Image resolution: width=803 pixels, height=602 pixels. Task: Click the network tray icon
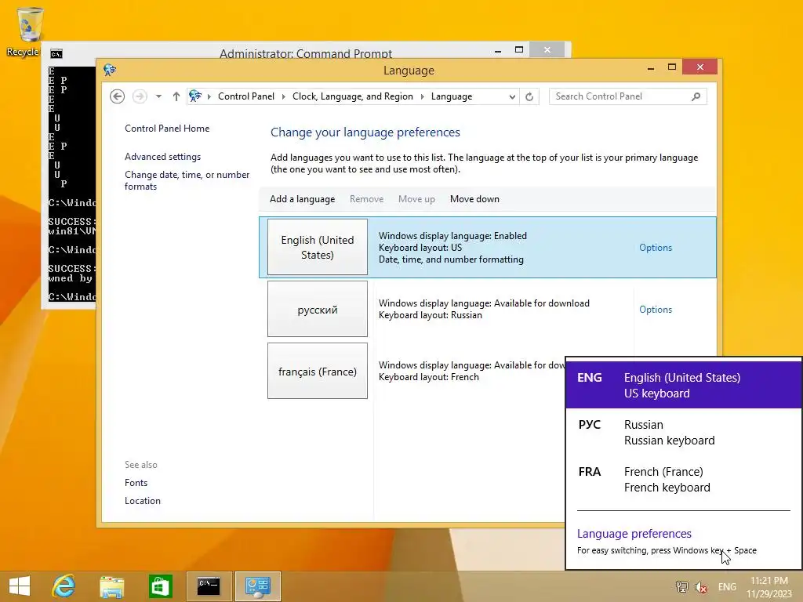pos(681,587)
